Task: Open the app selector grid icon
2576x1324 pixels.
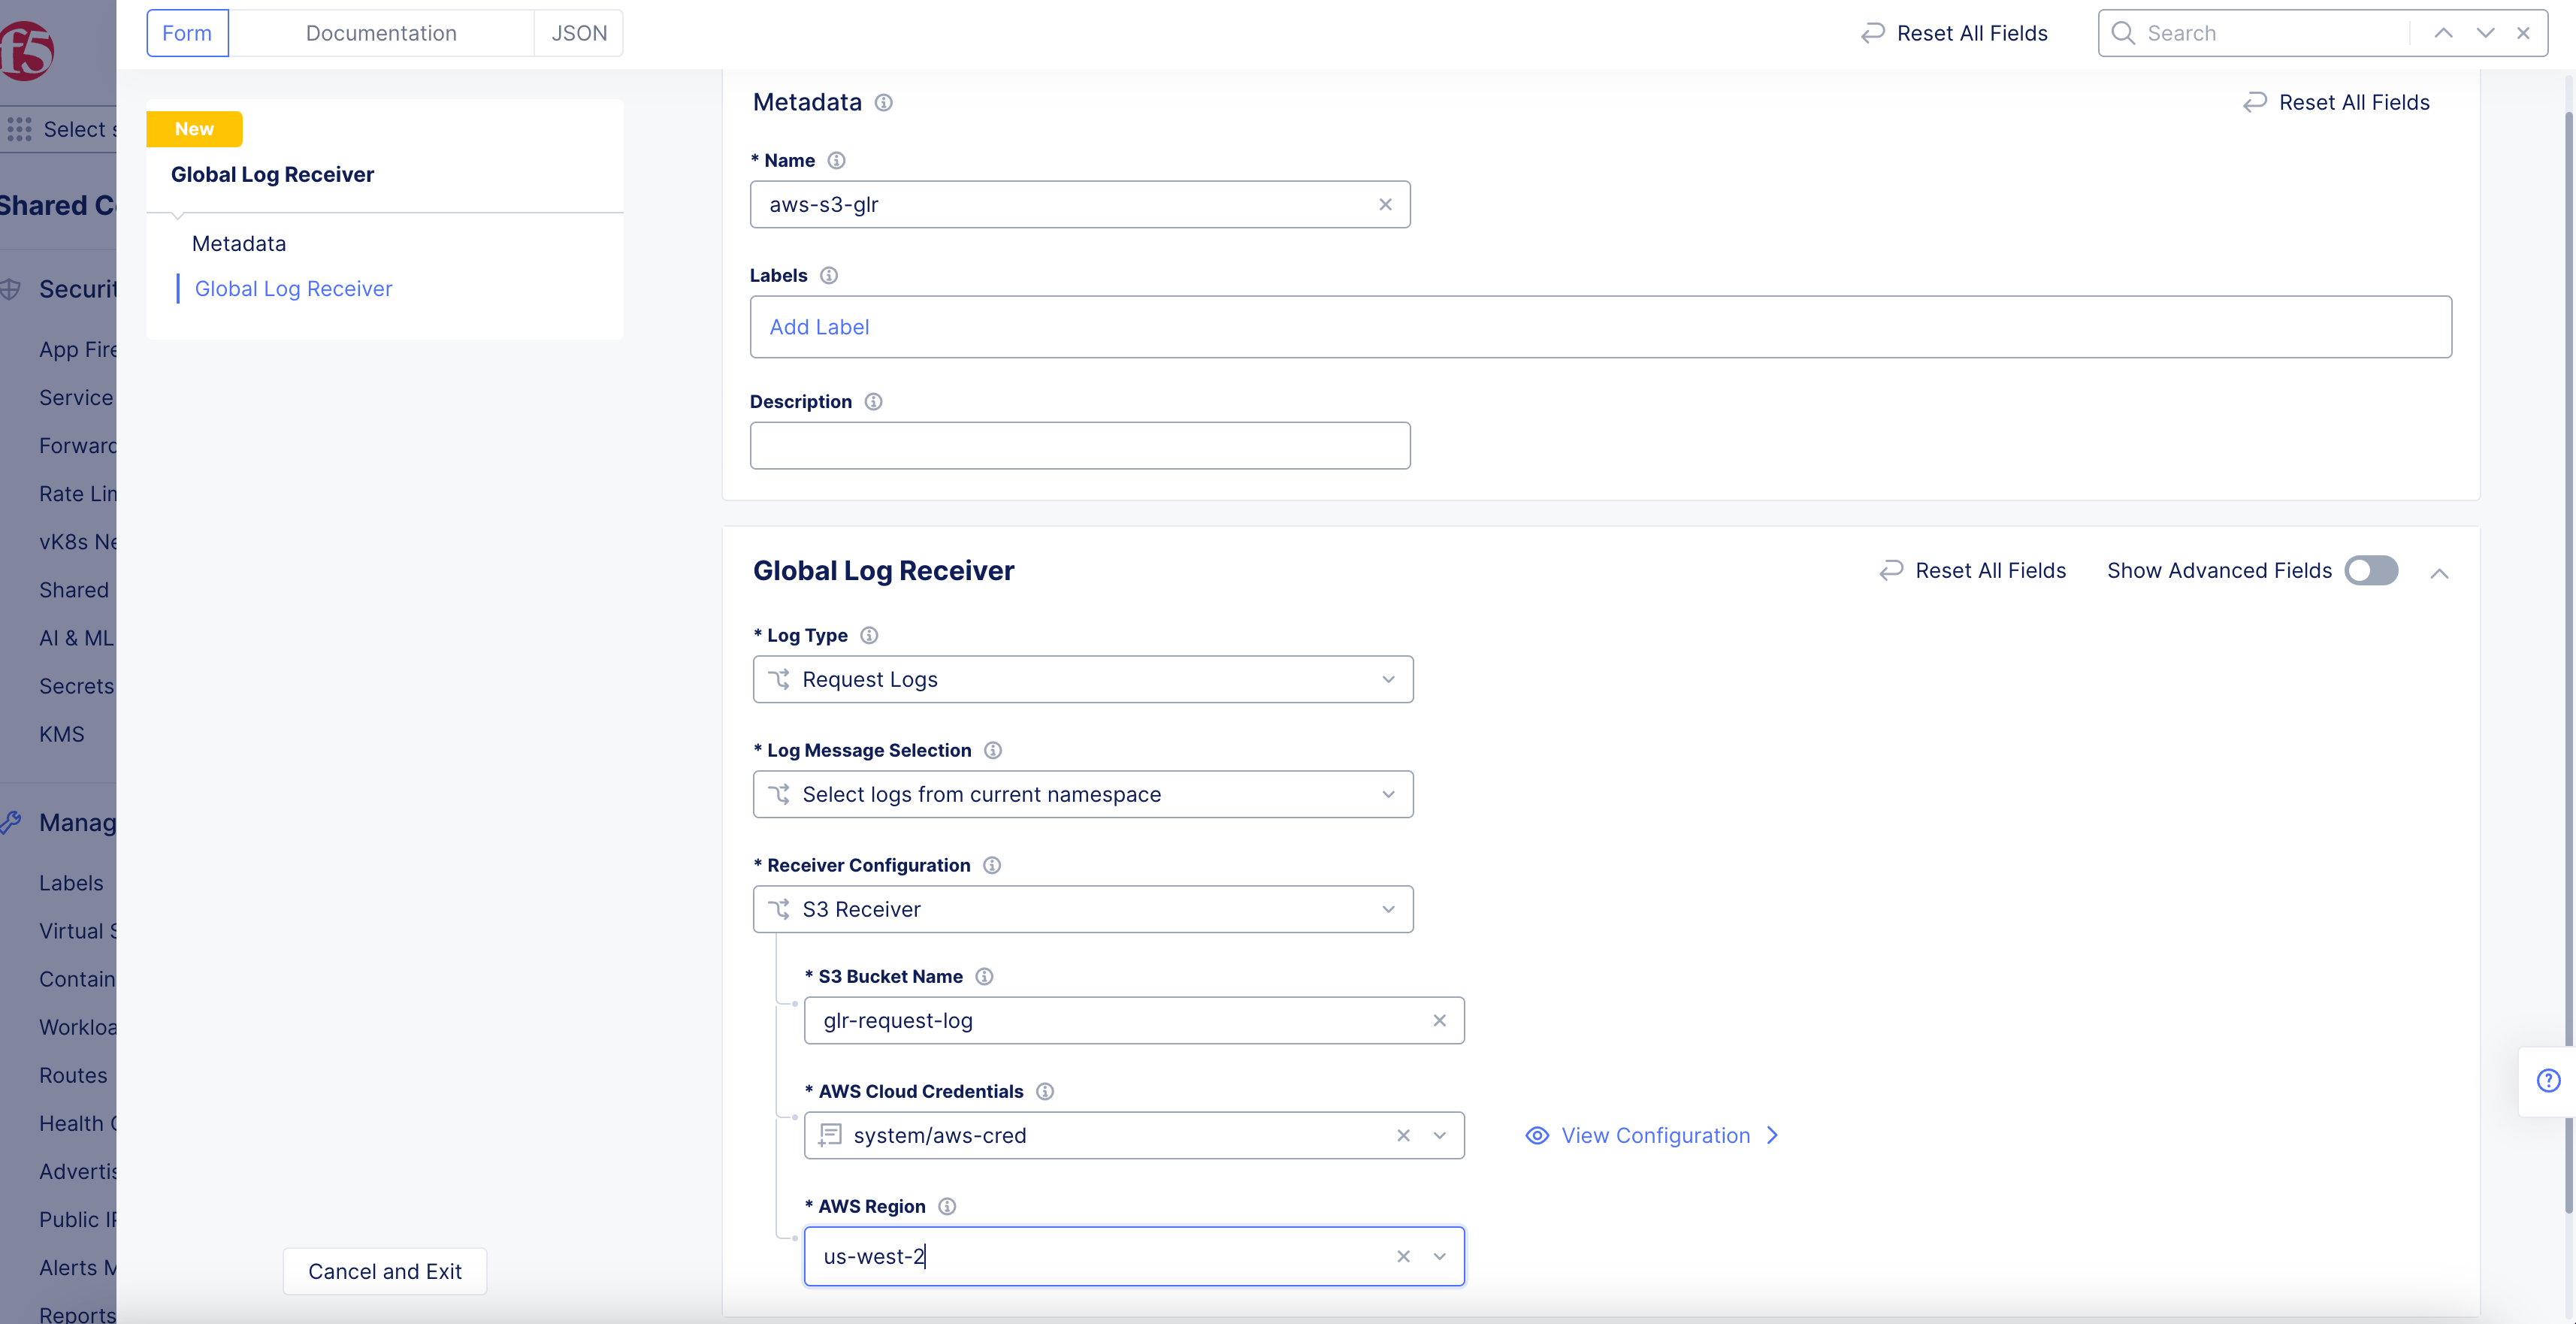Action: (x=19, y=129)
